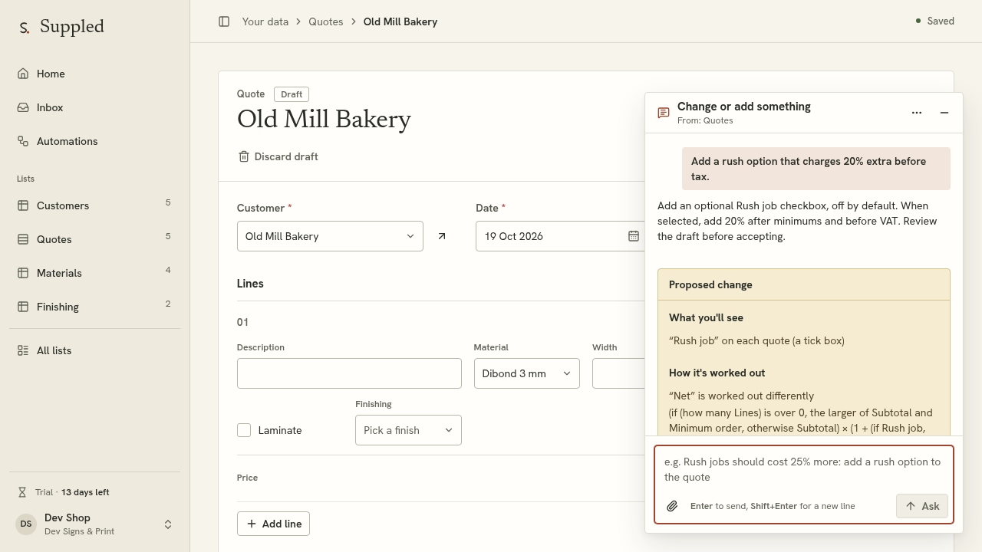Open Automations in the sidebar
Screen dimensions: 982x552
point(95,141)
